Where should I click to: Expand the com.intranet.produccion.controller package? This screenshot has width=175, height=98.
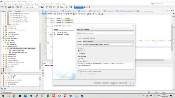pyautogui.click(x=6, y=14)
